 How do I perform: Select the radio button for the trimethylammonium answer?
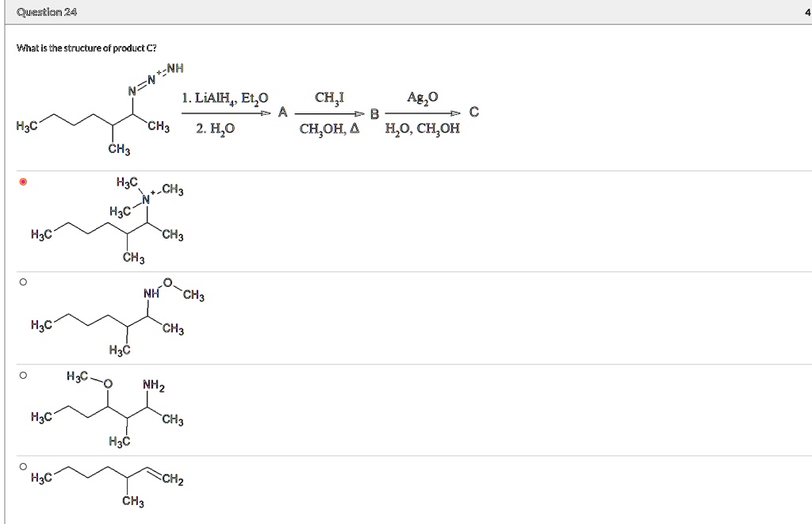(x=23, y=182)
